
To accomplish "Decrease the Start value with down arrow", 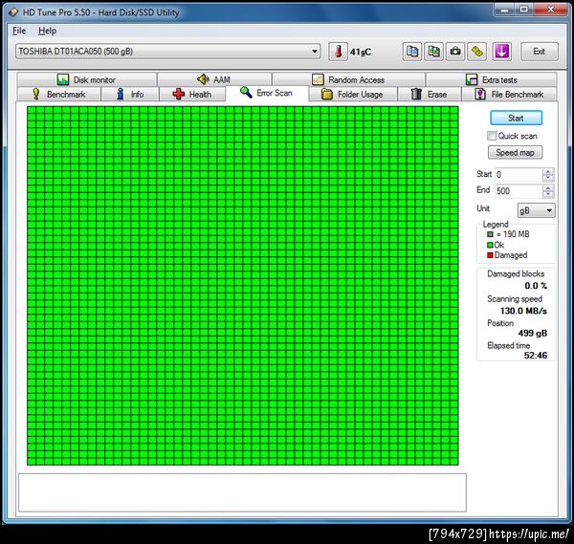I will (548, 178).
